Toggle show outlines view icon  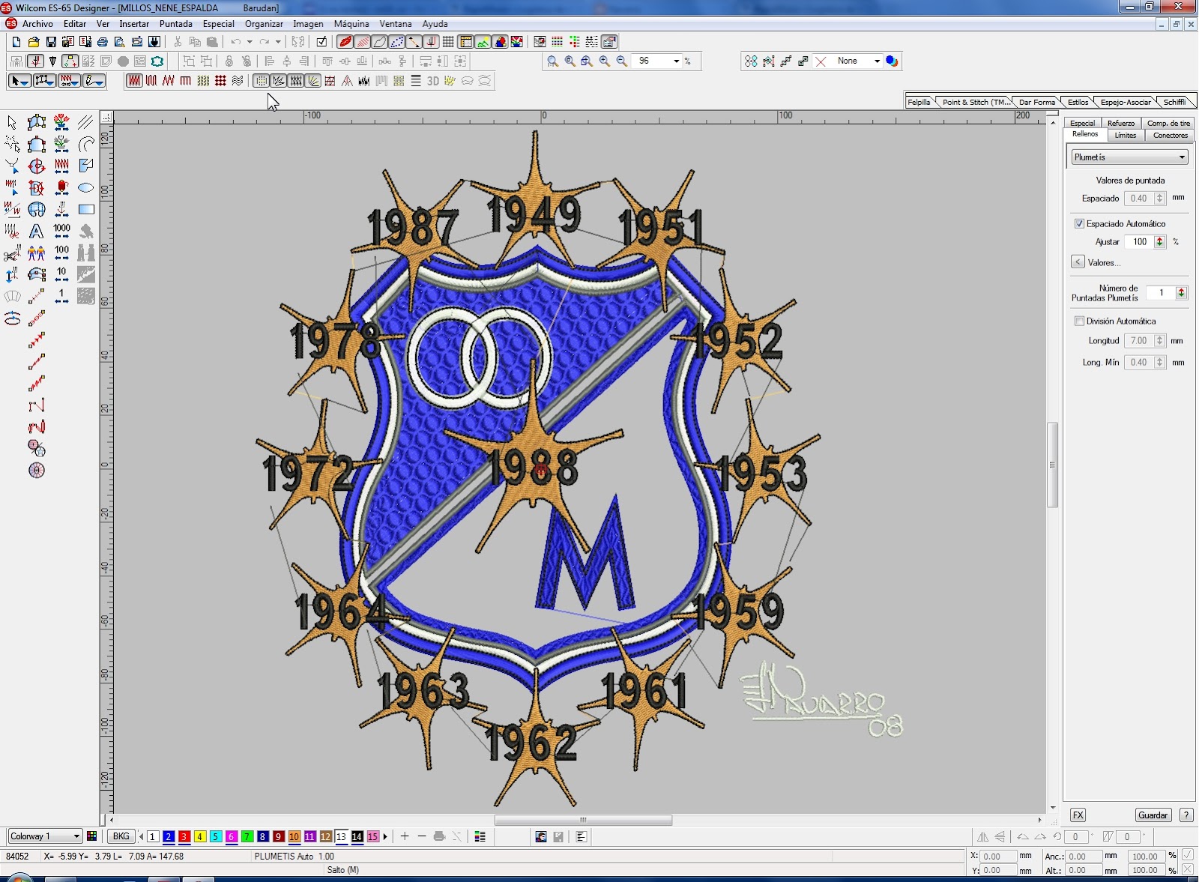coord(379,42)
